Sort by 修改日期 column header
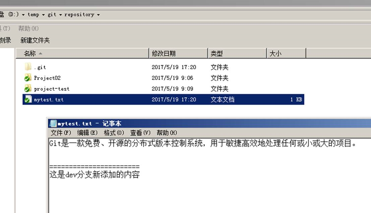 tap(178, 54)
